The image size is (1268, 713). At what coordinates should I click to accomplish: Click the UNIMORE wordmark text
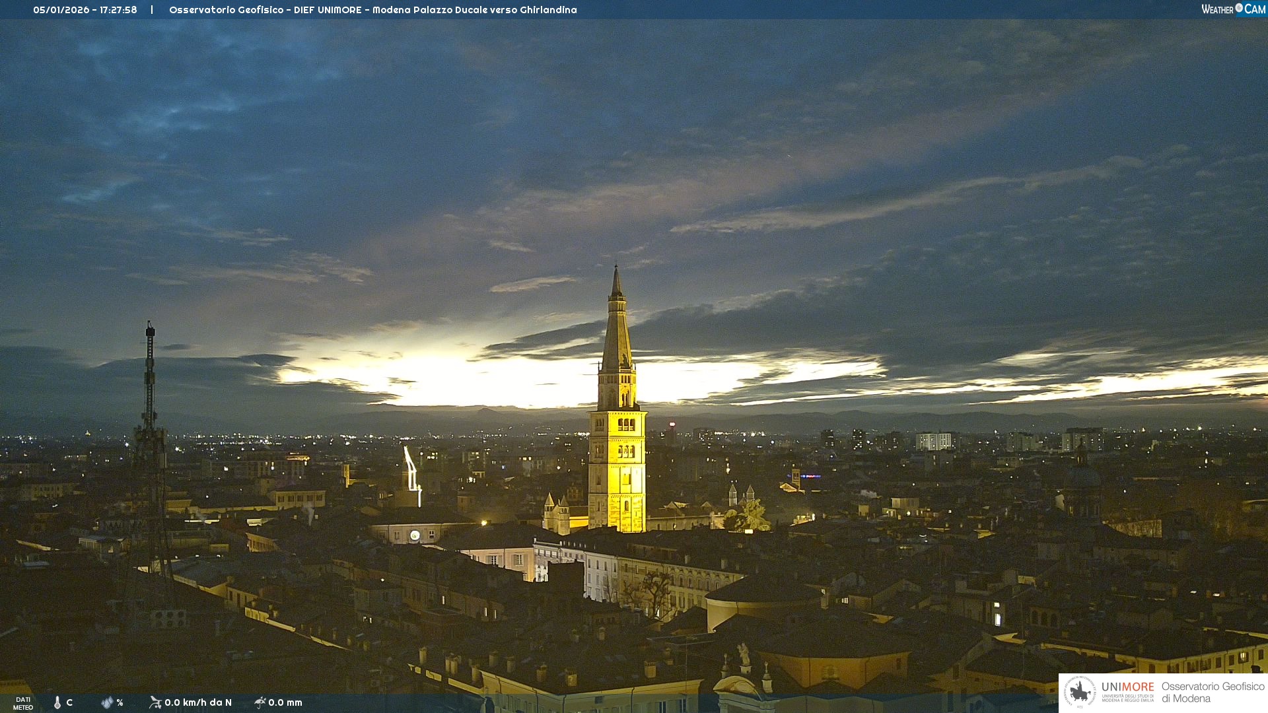coord(1127,687)
